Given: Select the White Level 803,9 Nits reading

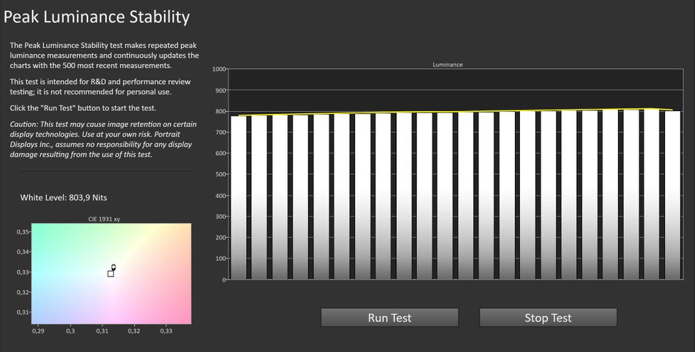Looking at the screenshot, I should [x=64, y=197].
